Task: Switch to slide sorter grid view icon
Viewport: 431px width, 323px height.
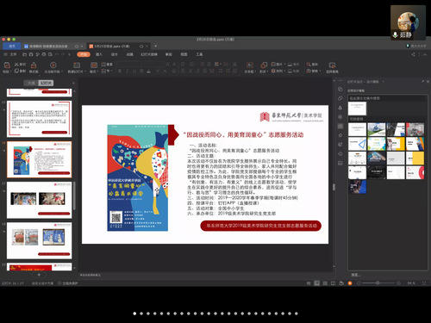Action: [325, 283]
